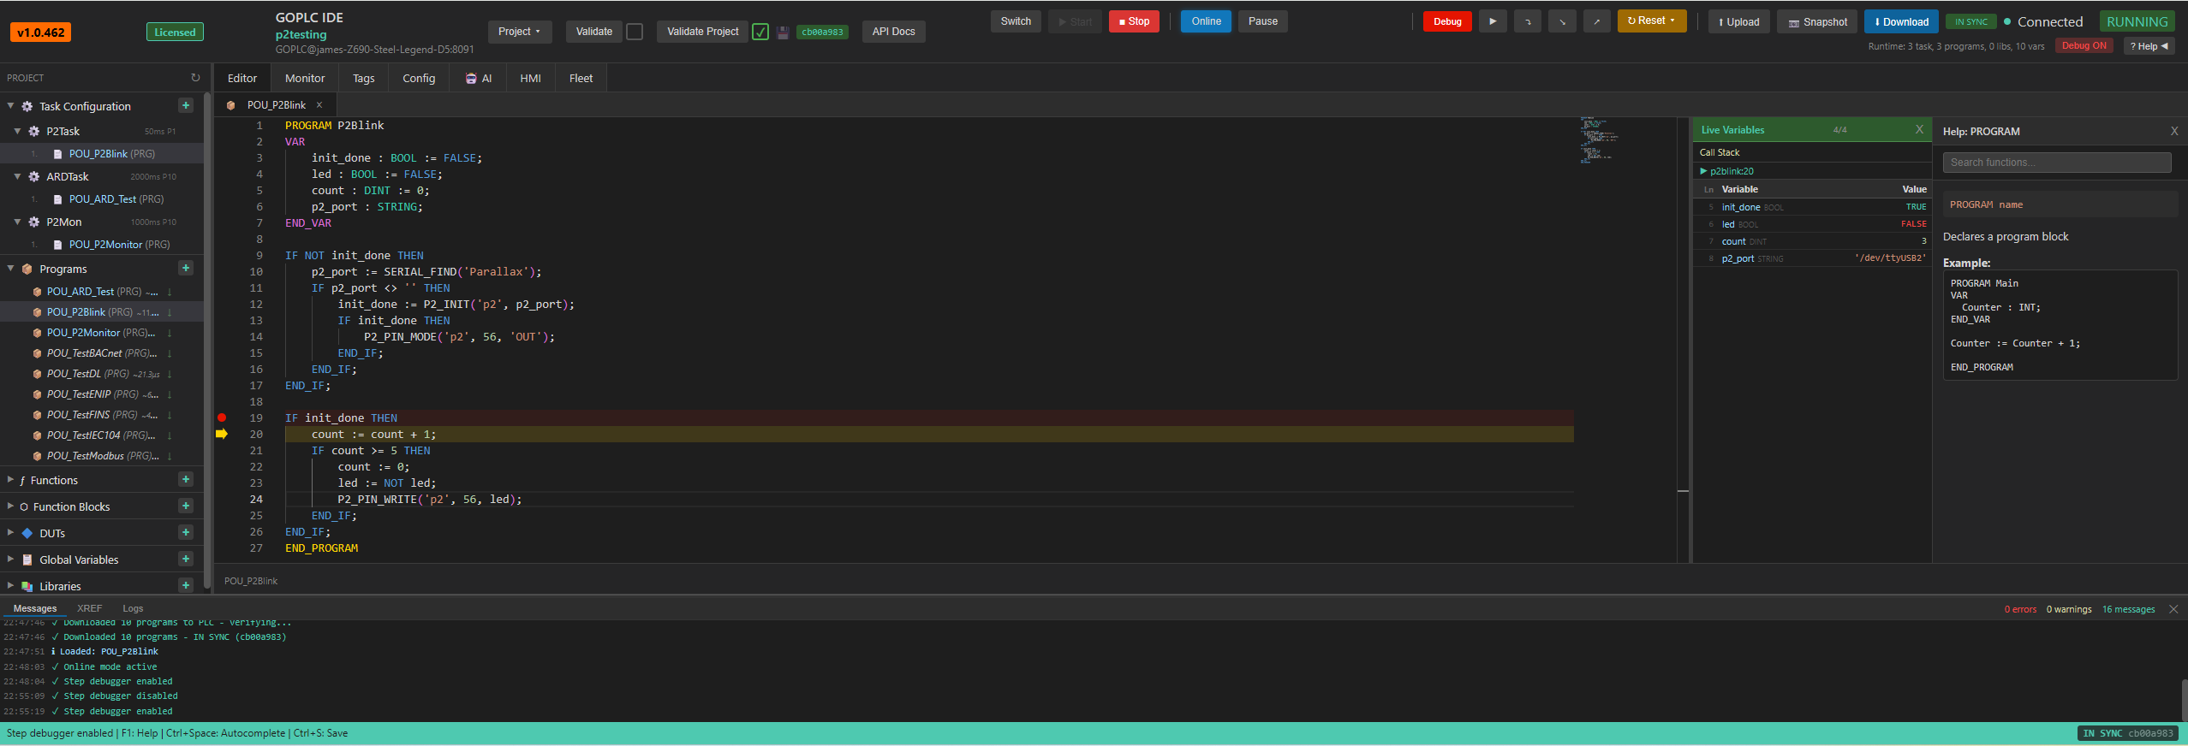Click the Snapshot button

[1818, 21]
